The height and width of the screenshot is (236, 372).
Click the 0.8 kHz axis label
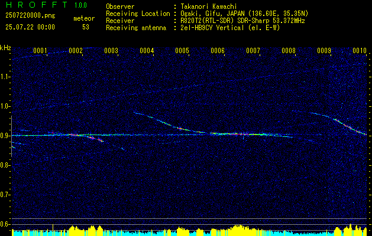coord(5,165)
